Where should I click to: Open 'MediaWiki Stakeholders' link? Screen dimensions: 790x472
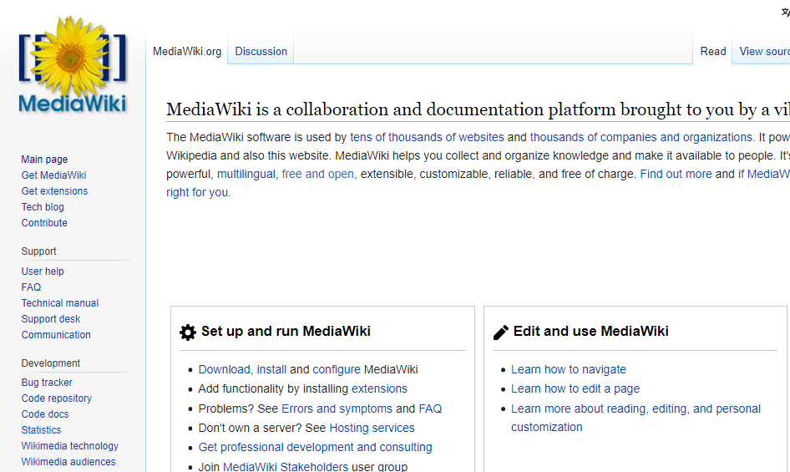pos(285,466)
